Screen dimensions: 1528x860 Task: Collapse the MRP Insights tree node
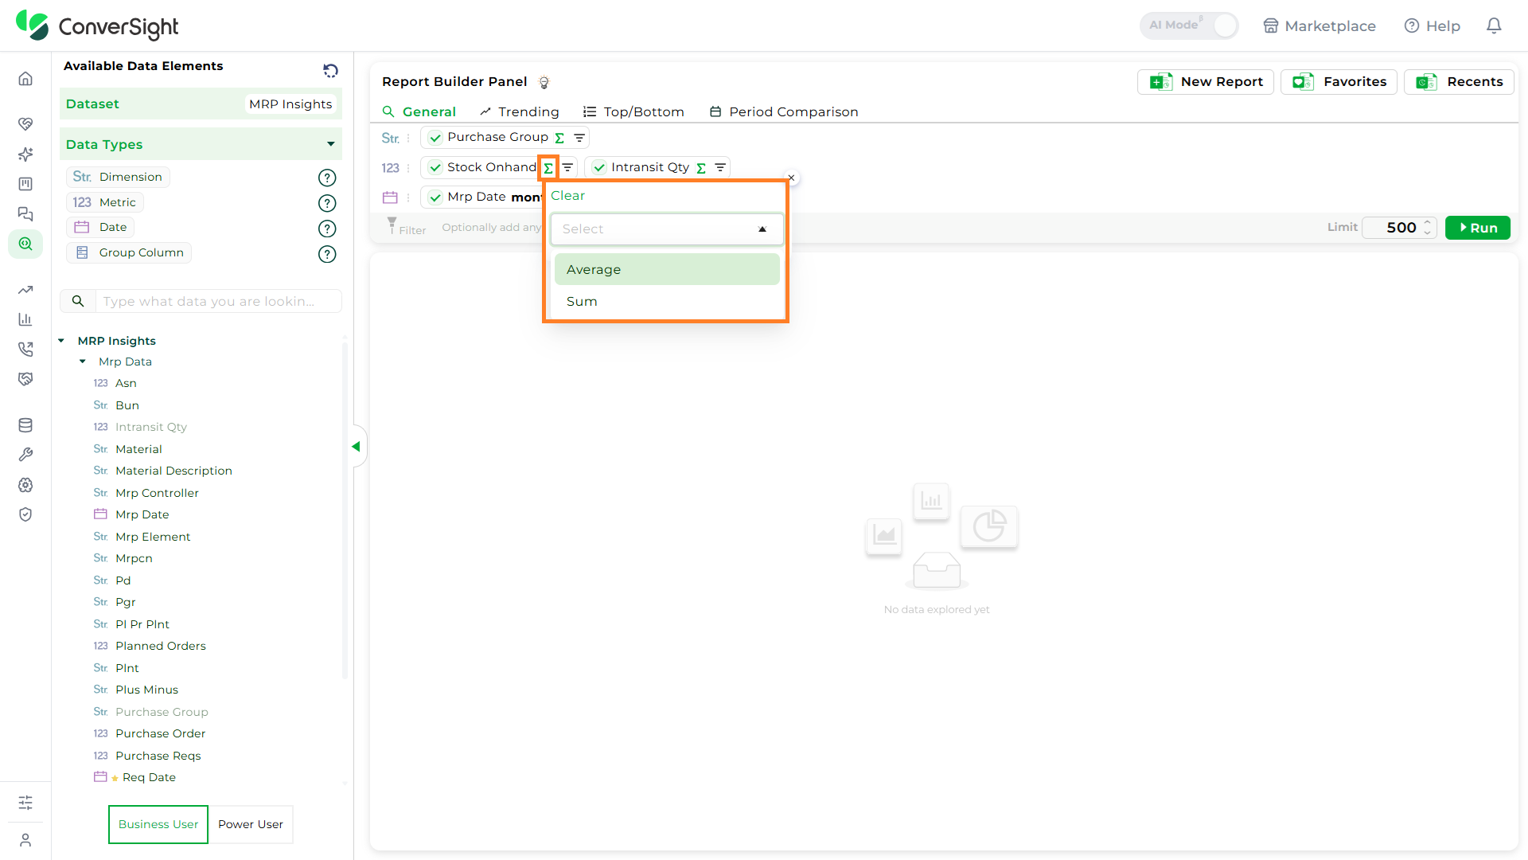click(61, 341)
